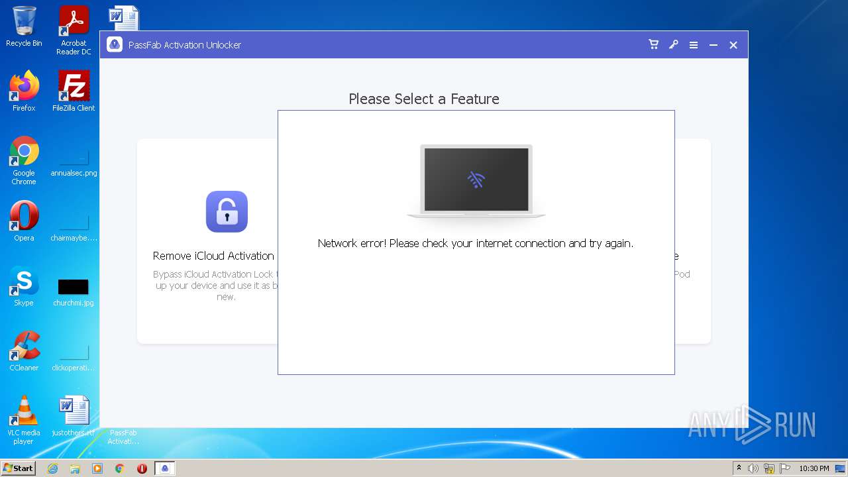
Task: Click the Network error message text
Action: tap(476, 243)
